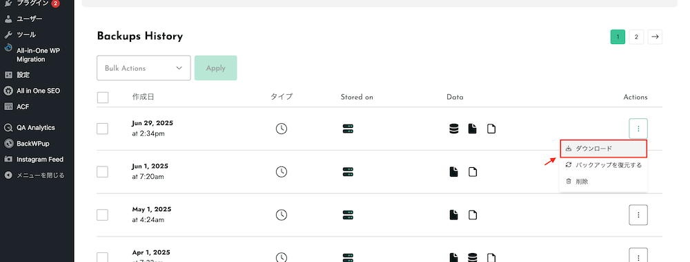Viewport: 690px width, 262px height.
Task: Click the server storage icon for Jun 29
Action: coord(348,129)
